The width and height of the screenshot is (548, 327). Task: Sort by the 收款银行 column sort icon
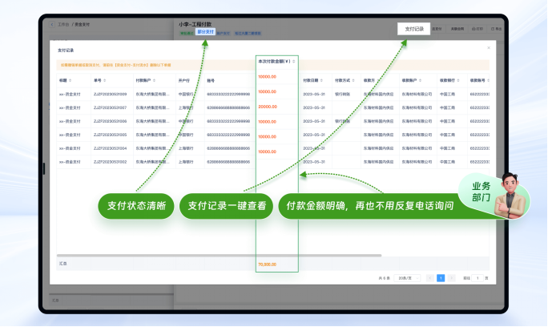pyautogui.click(x=459, y=80)
